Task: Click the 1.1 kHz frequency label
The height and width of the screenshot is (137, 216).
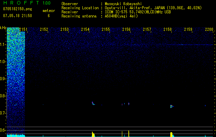Action: point(3,45)
